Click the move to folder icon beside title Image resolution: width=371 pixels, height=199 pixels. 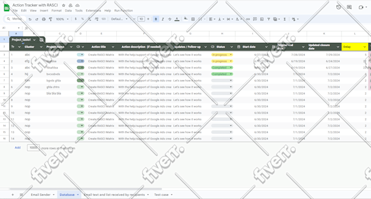70,5
